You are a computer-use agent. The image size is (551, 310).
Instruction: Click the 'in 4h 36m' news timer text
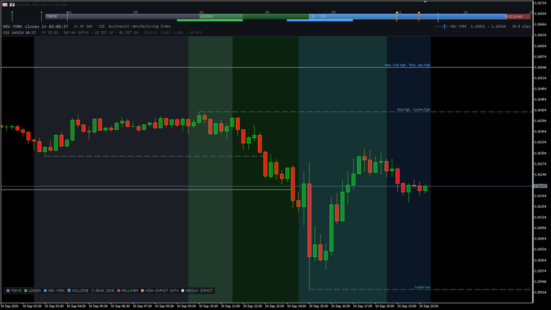tap(83, 26)
